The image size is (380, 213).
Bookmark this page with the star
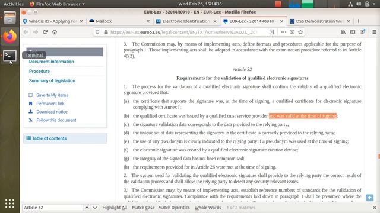coord(300,32)
